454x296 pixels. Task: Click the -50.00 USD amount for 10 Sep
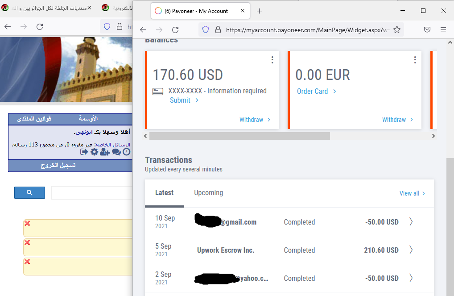[382, 222]
